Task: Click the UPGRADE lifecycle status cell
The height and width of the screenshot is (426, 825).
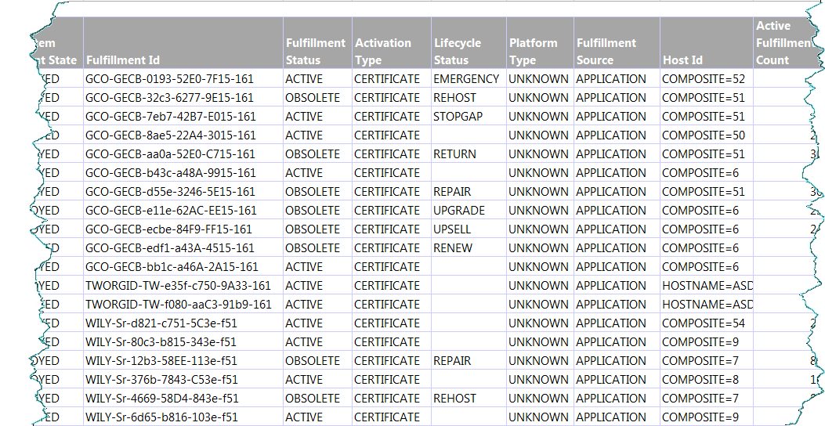Action: pyautogui.click(x=459, y=211)
